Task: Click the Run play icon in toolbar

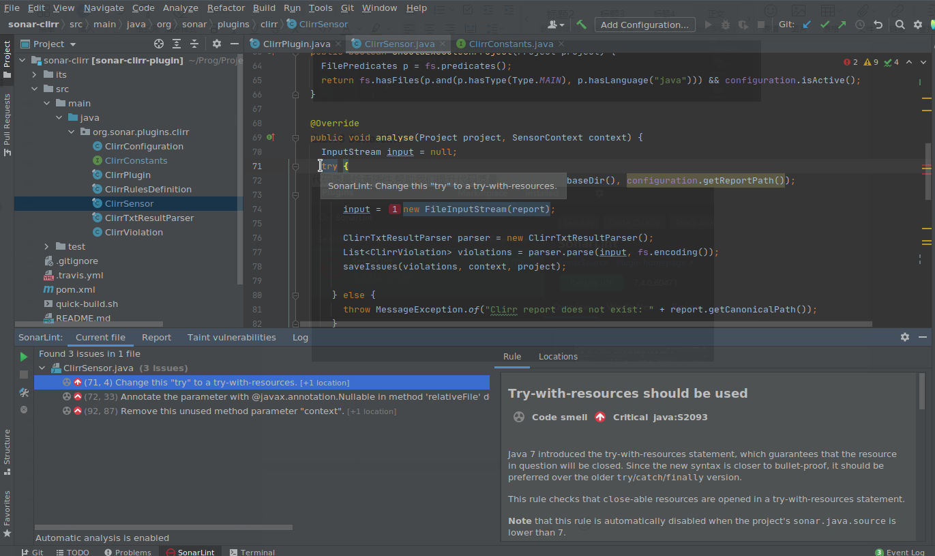Action: [708, 25]
